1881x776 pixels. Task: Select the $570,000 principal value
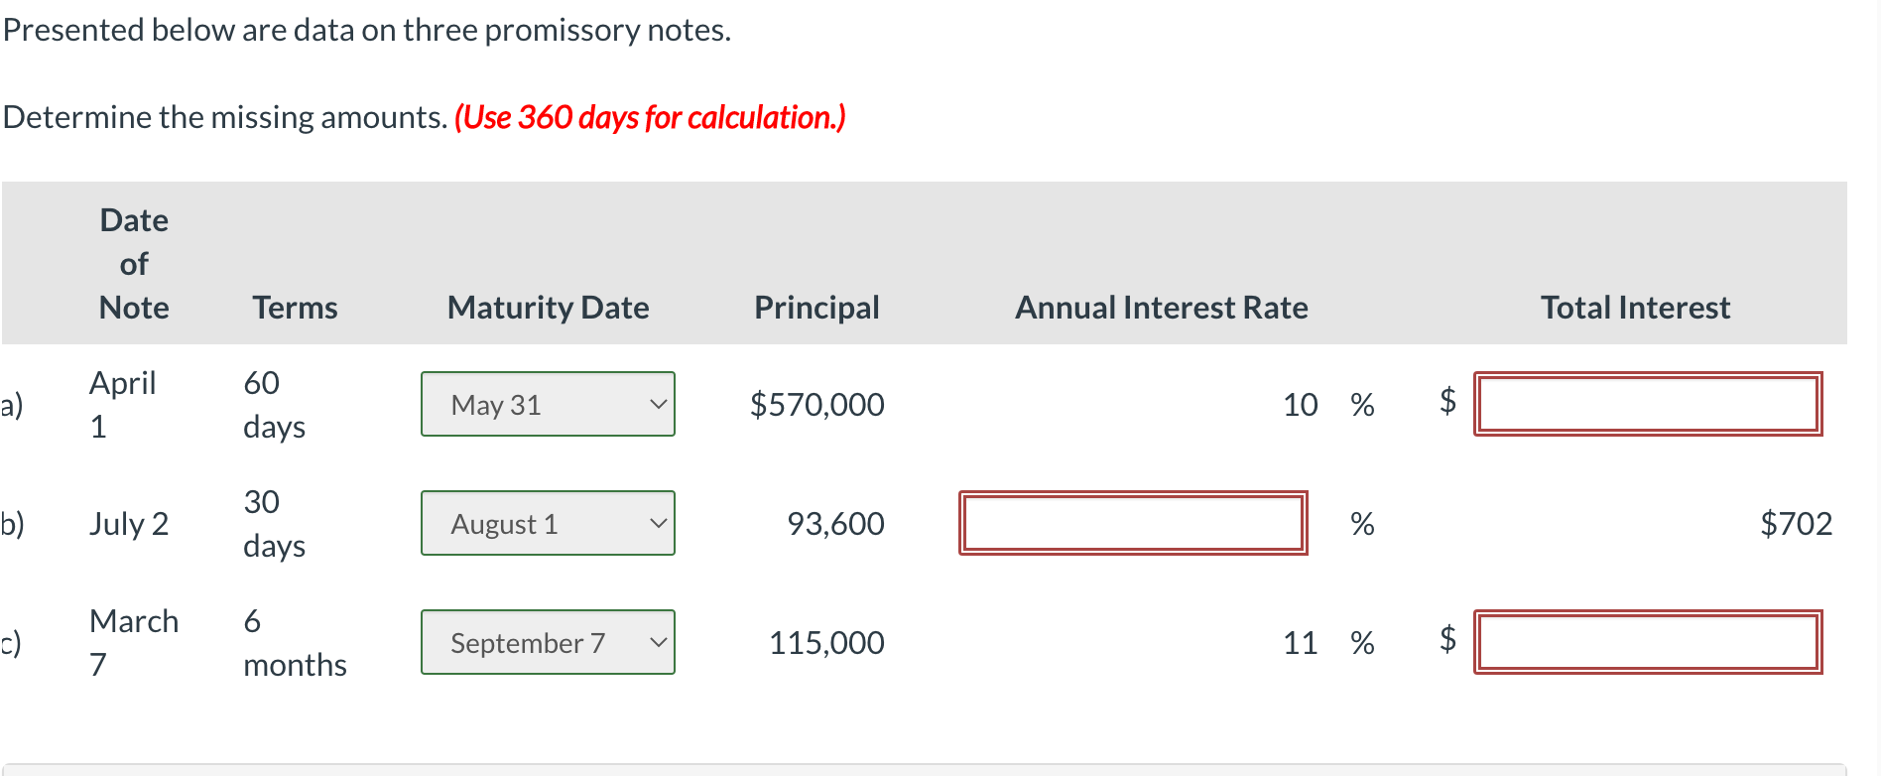pos(816,404)
